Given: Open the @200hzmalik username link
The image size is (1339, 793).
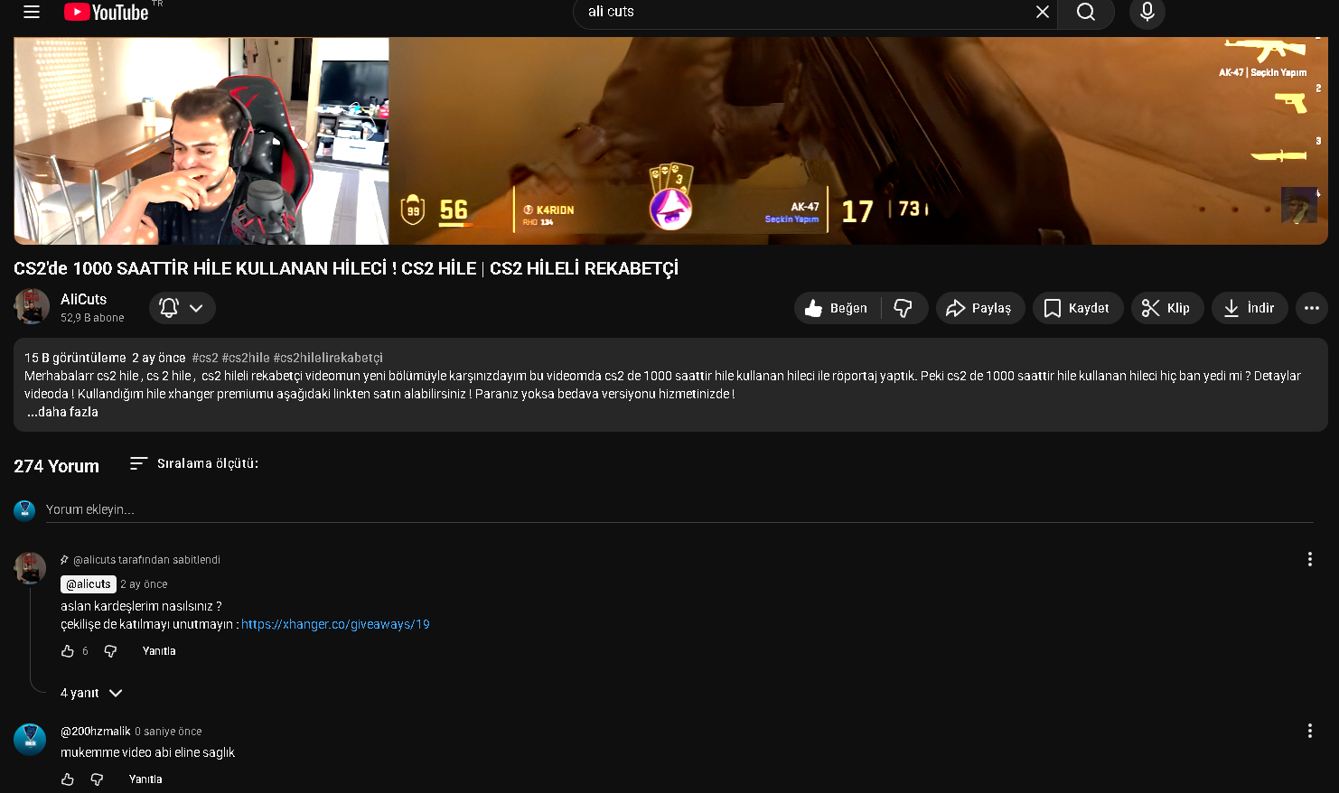Looking at the screenshot, I should [x=96, y=732].
